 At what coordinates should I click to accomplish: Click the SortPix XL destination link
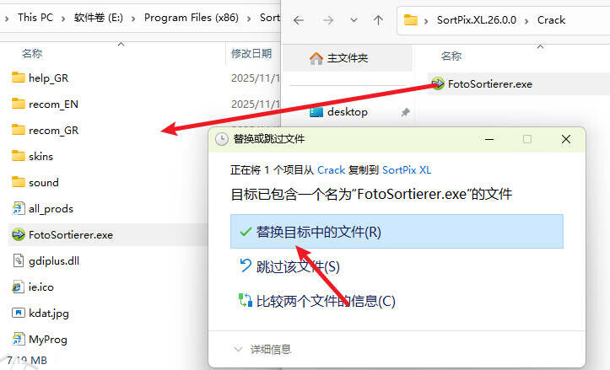pyautogui.click(x=407, y=169)
